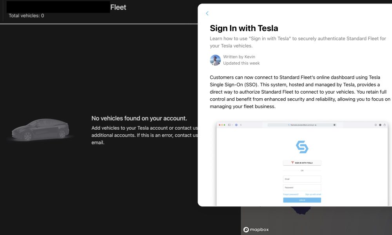Open the Sign up with email link

point(313,194)
